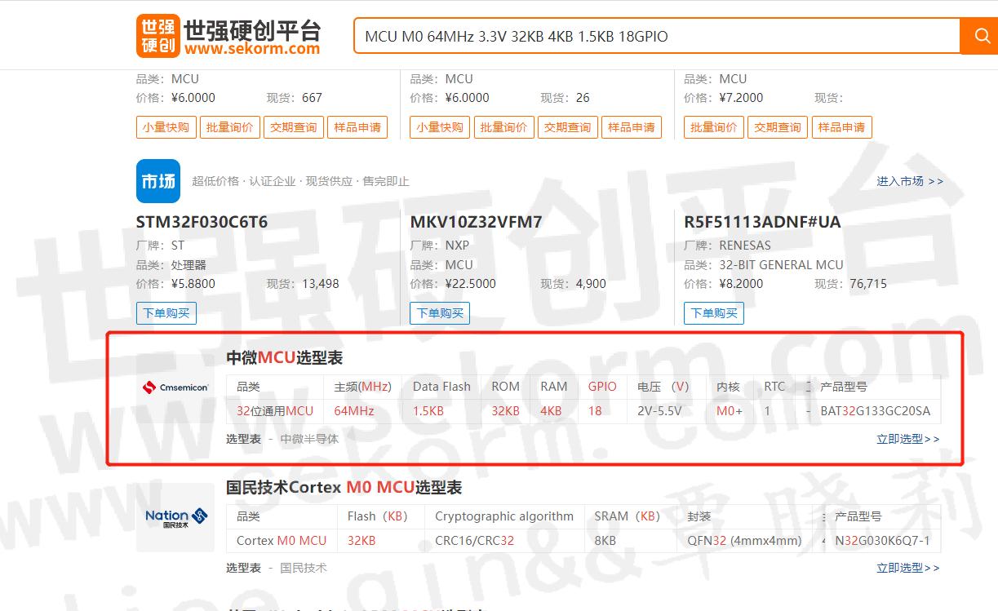Click the 主频(MHz) column header
998x611 pixels.
(363, 387)
